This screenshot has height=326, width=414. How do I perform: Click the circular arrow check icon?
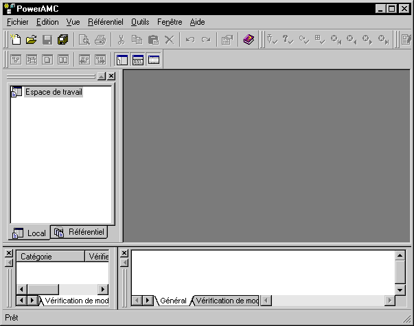click(x=303, y=40)
